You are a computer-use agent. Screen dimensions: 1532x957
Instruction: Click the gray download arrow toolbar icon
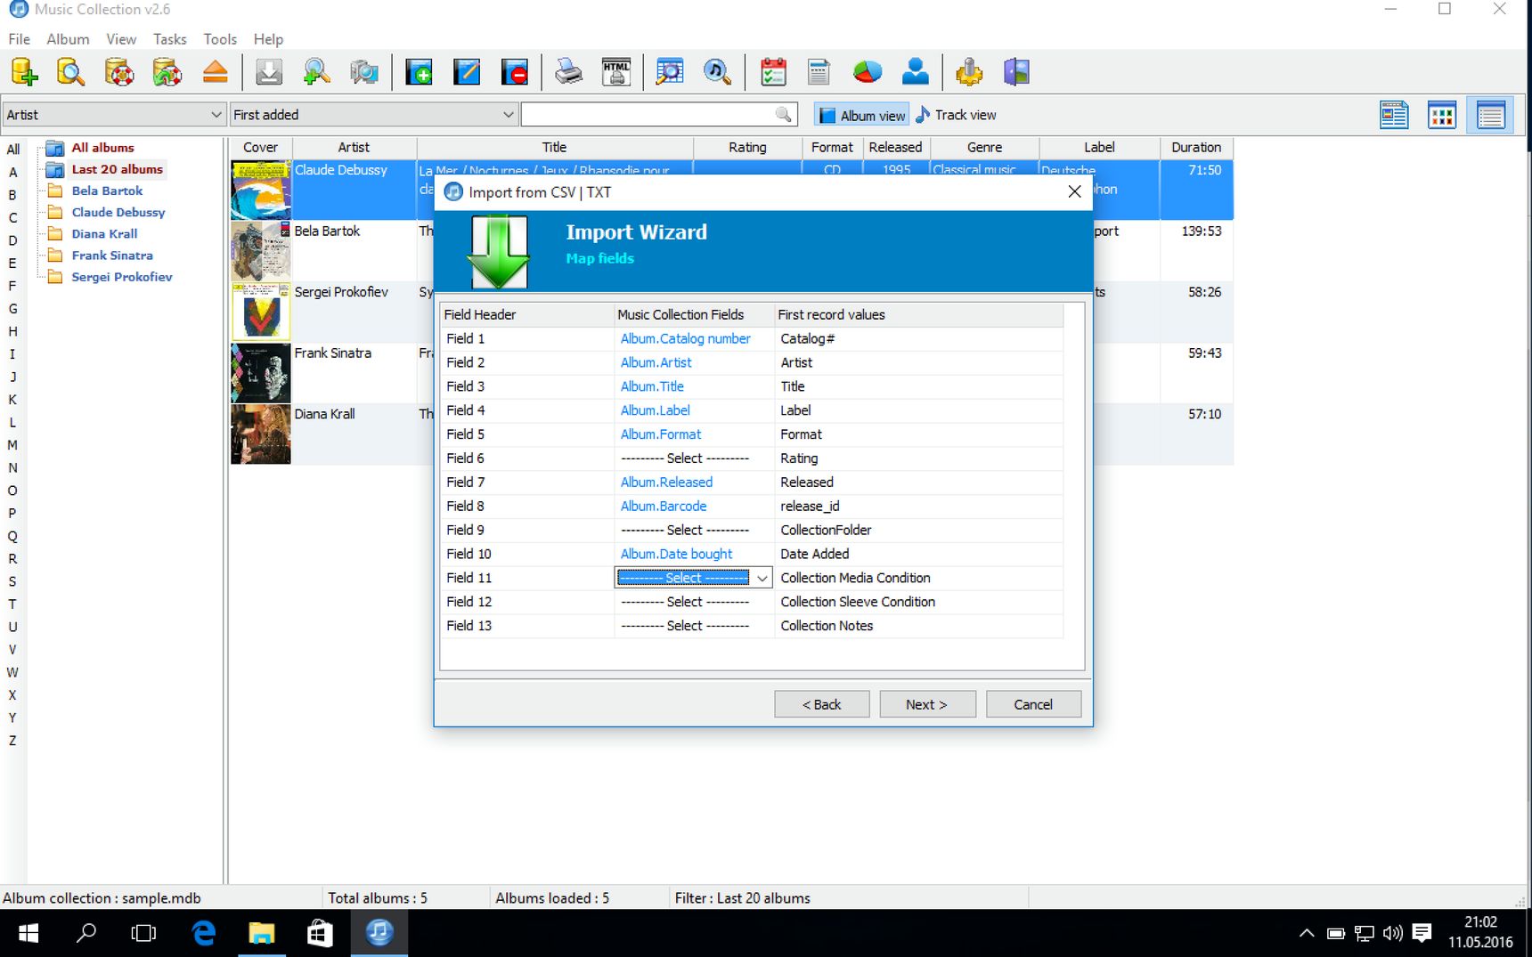point(269,72)
